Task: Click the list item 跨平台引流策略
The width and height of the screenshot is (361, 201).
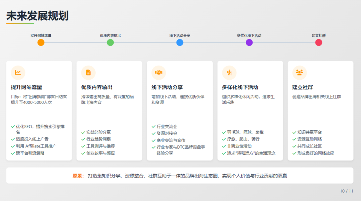Action: tap(30, 153)
